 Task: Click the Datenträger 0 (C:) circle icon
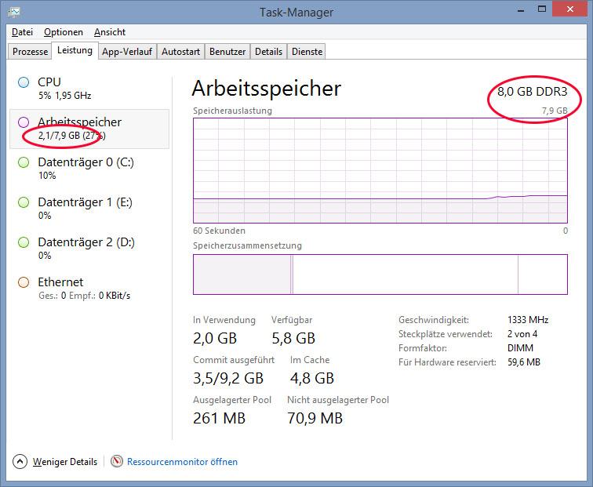[24, 162]
